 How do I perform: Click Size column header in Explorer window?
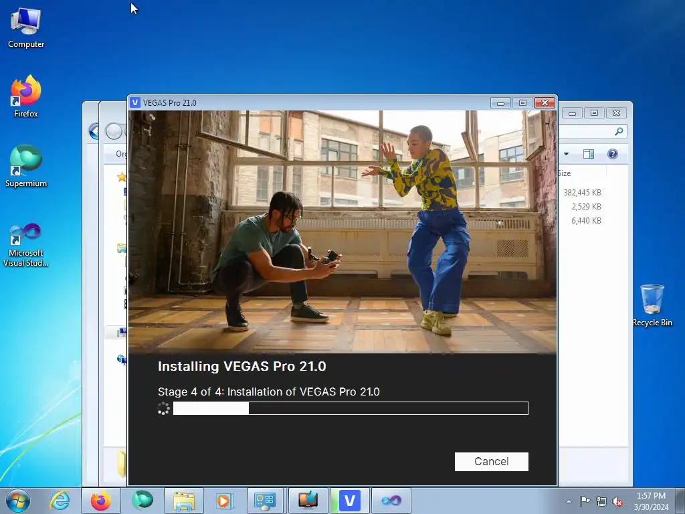tap(565, 173)
